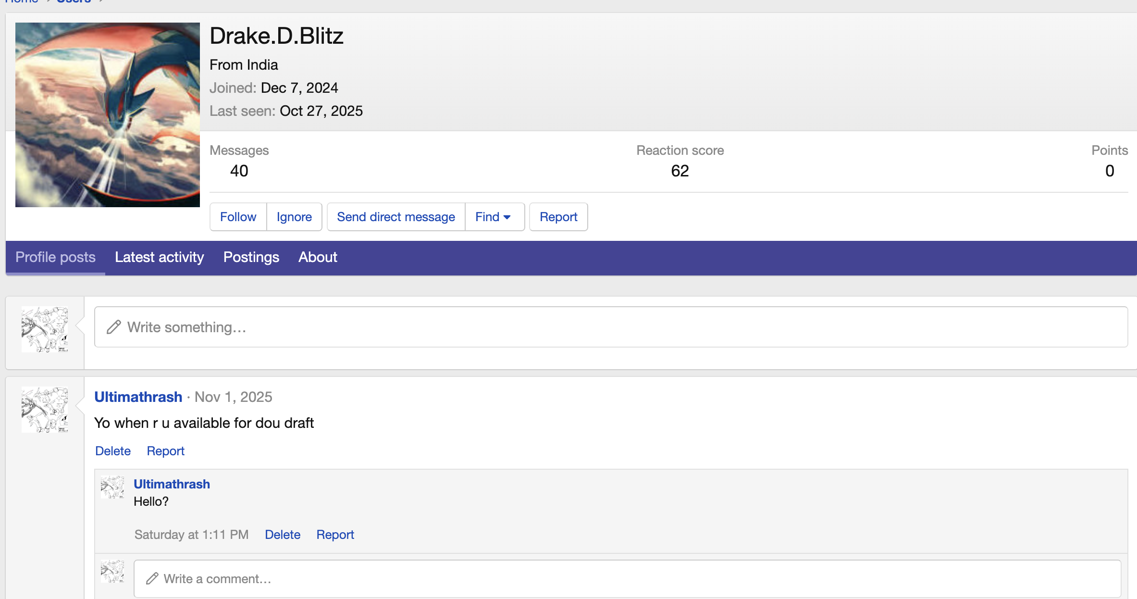Report this user's profile
The width and height of the screenshot is (1137, 599).
[x=558, y=217]
